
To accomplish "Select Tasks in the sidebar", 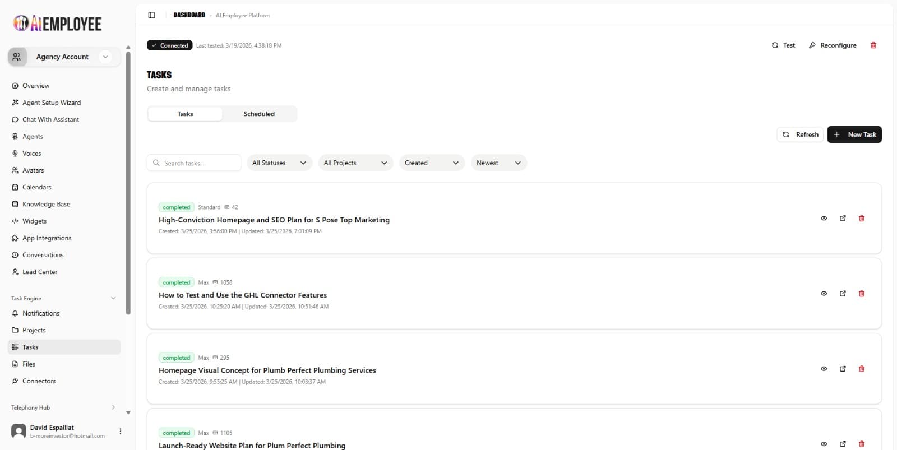I will tap(64, 347).
